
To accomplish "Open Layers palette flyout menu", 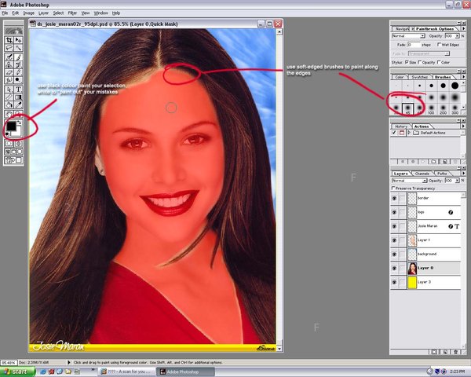I will tap(463, 174).
